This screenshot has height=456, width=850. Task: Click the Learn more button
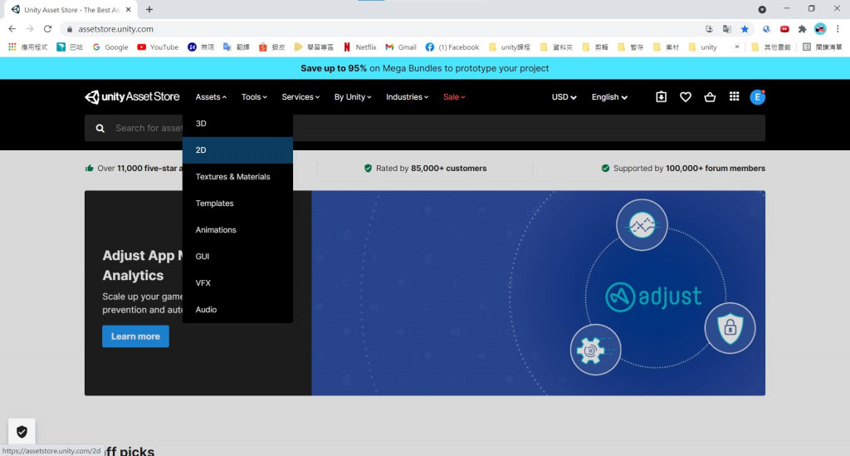(135, 336)
